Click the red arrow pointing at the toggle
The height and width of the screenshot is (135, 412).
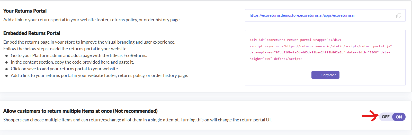[x=370, y=116]
